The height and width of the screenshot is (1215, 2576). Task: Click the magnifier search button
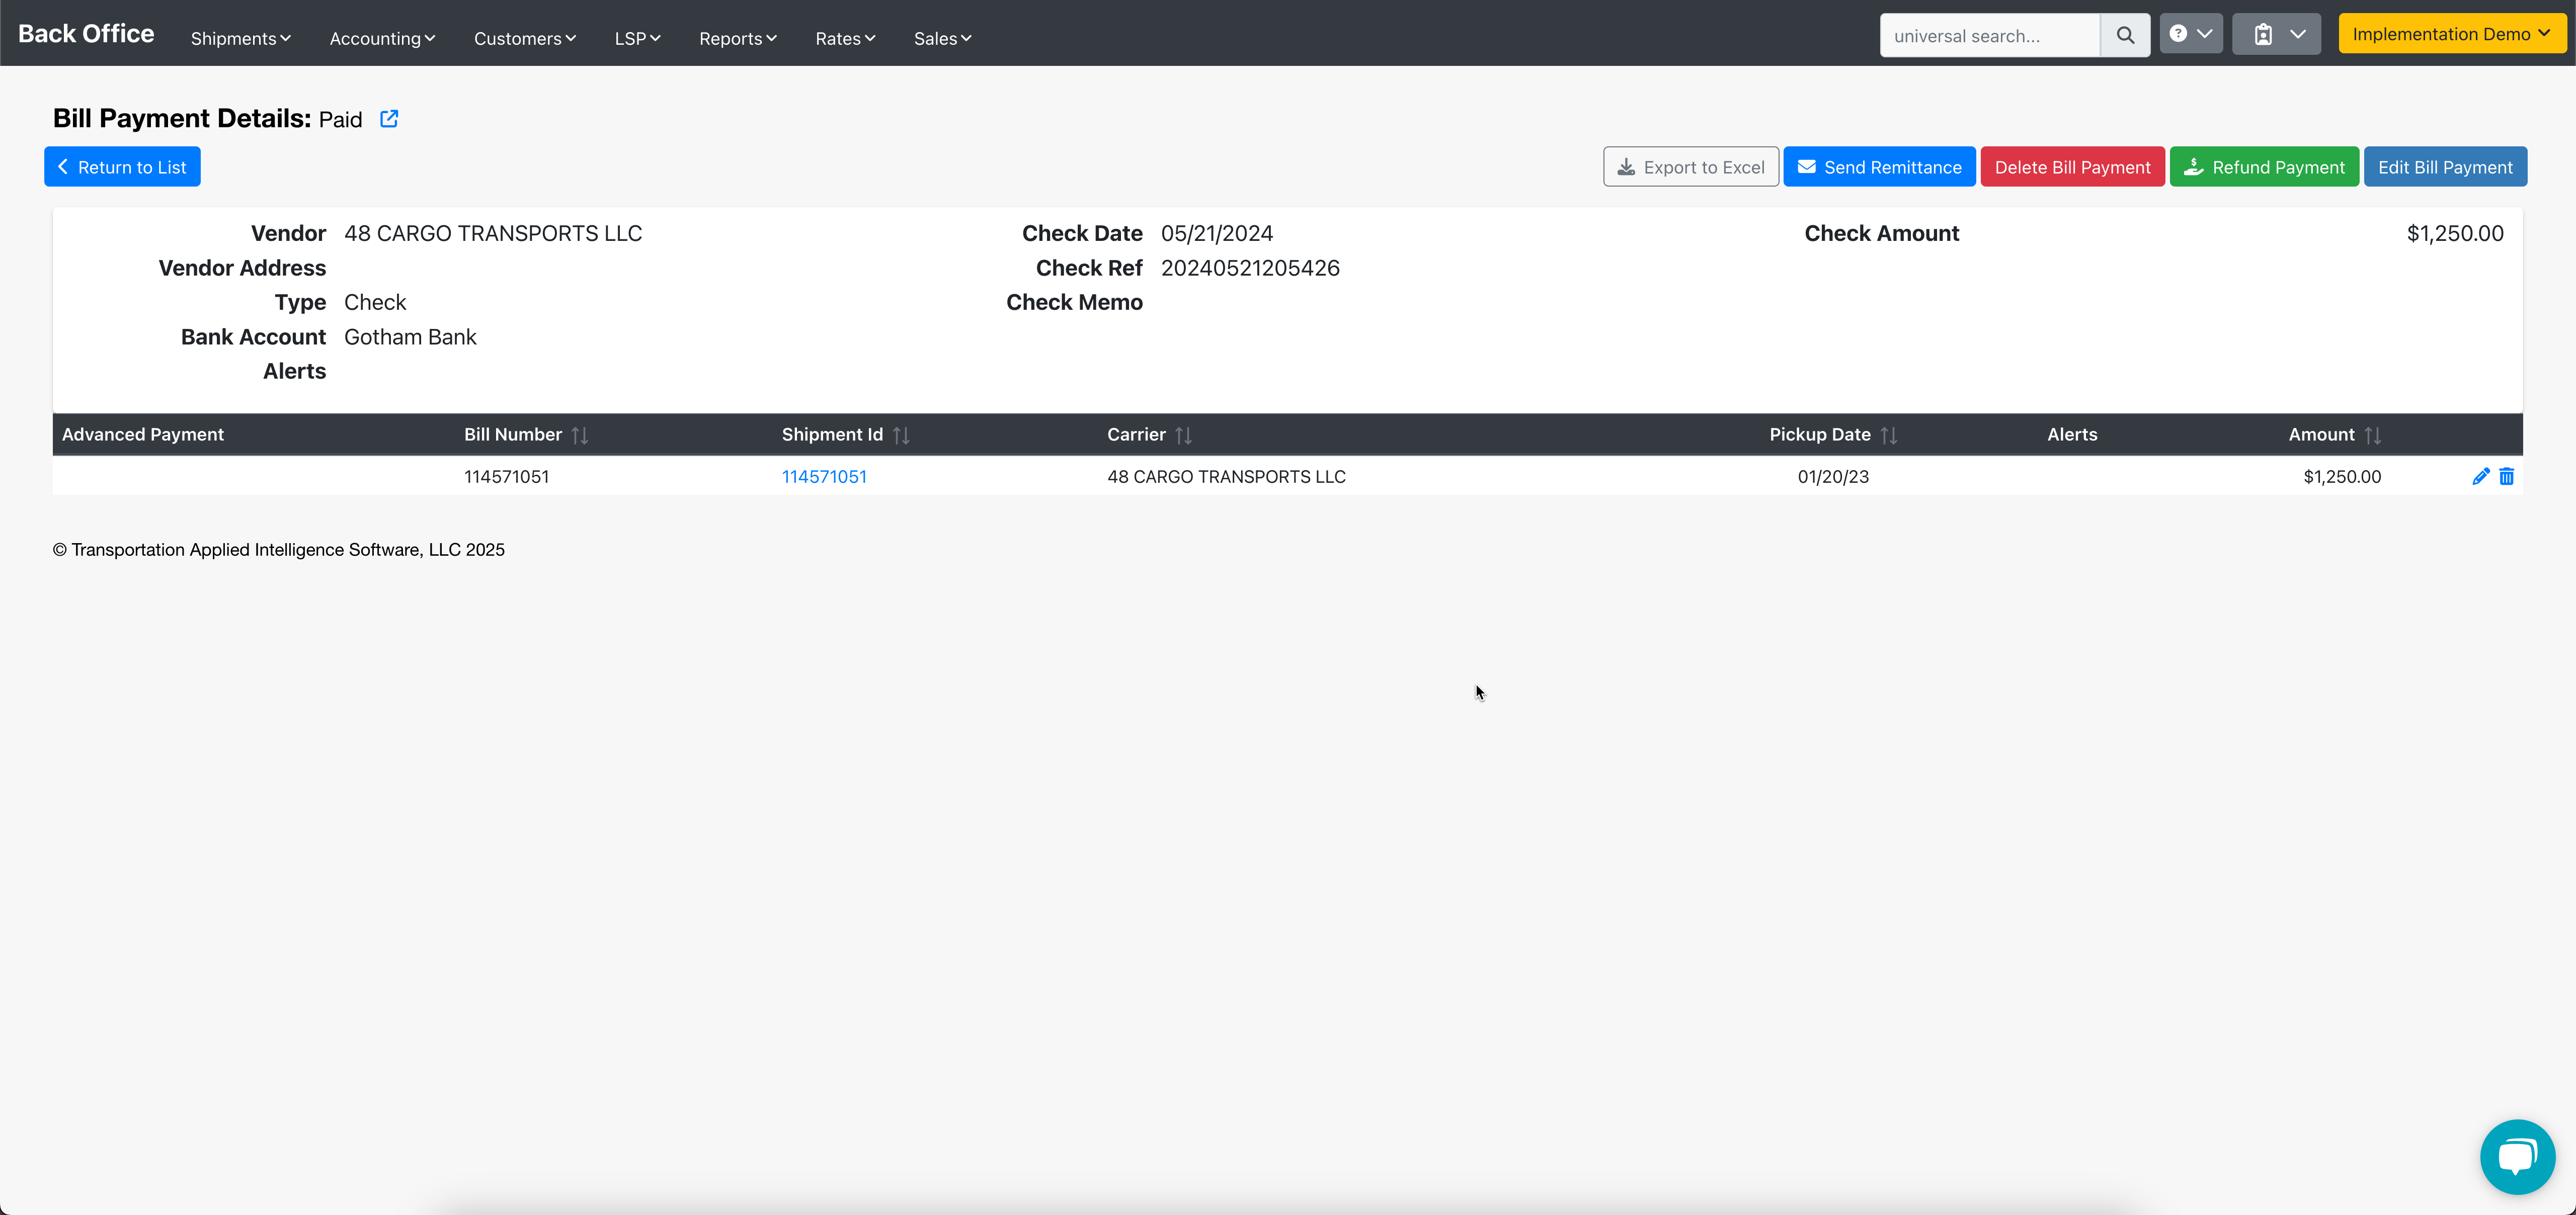pyautogui.click(x=2125, y=35)
